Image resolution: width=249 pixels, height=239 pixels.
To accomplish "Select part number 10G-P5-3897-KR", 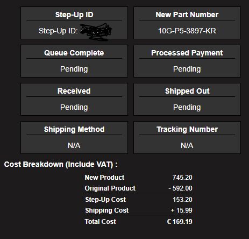I will (x=187, y=31).
